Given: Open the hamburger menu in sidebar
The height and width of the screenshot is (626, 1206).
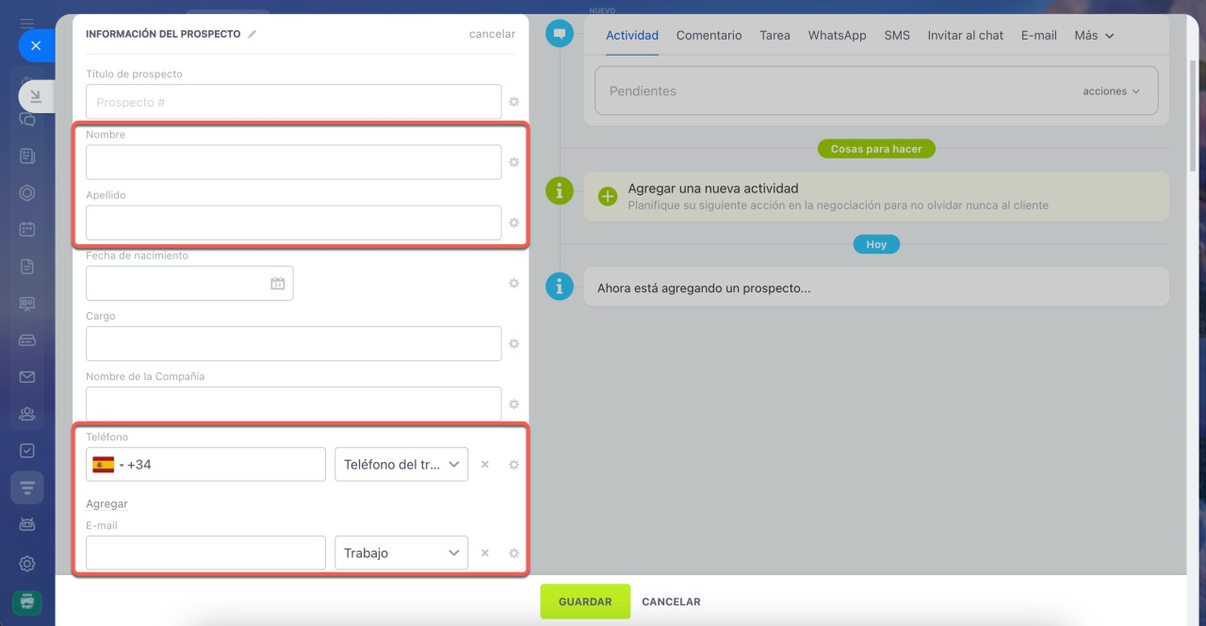Looking at the screenshot, I should [x=27, y=23].
